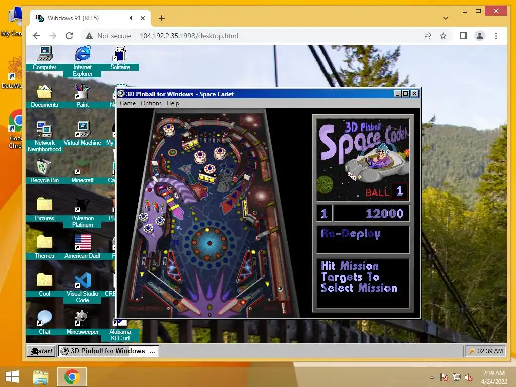The image size is (516, 387).
Task: Open the Themes folder icon
Action: pos(45,247)
